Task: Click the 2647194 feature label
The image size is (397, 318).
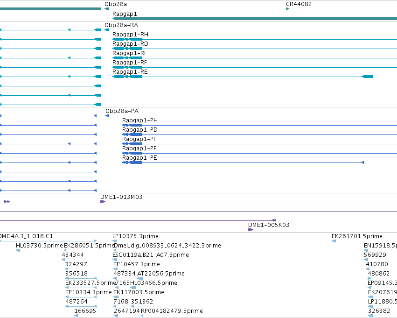Action: pos(127,311)
